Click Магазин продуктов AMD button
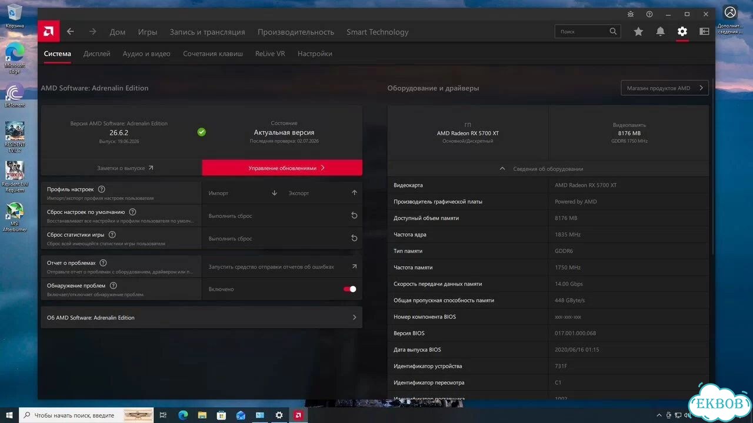The image size is (753, 423). (665, 88)
